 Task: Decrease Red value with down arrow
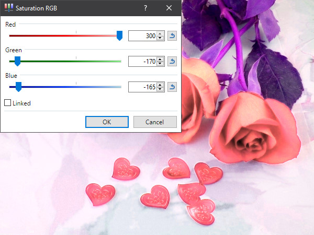tap(160, 38)
